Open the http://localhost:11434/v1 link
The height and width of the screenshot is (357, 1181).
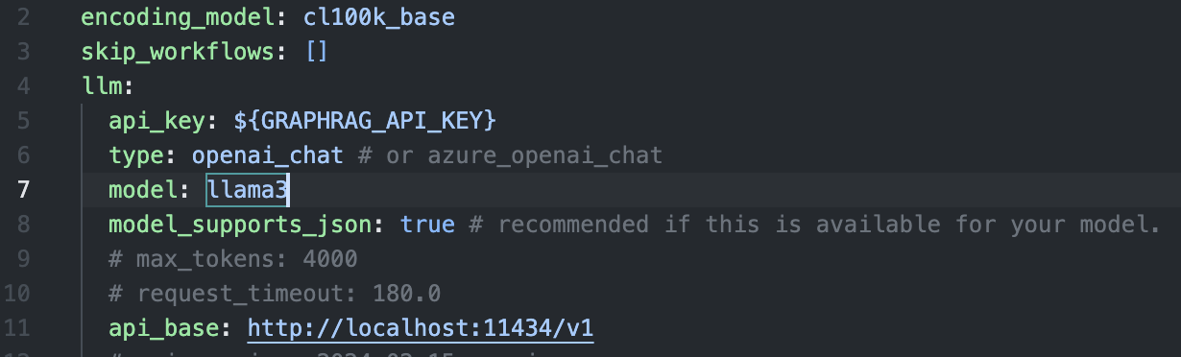click(421, 328)
